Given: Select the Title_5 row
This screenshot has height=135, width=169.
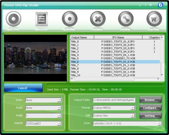Looking at the screenshot, I should (x=115, y=58).
